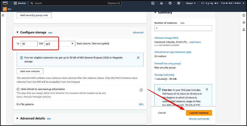Click the t3.medium instance type text
The image size is (247, 126).
[x=160, y=56]
